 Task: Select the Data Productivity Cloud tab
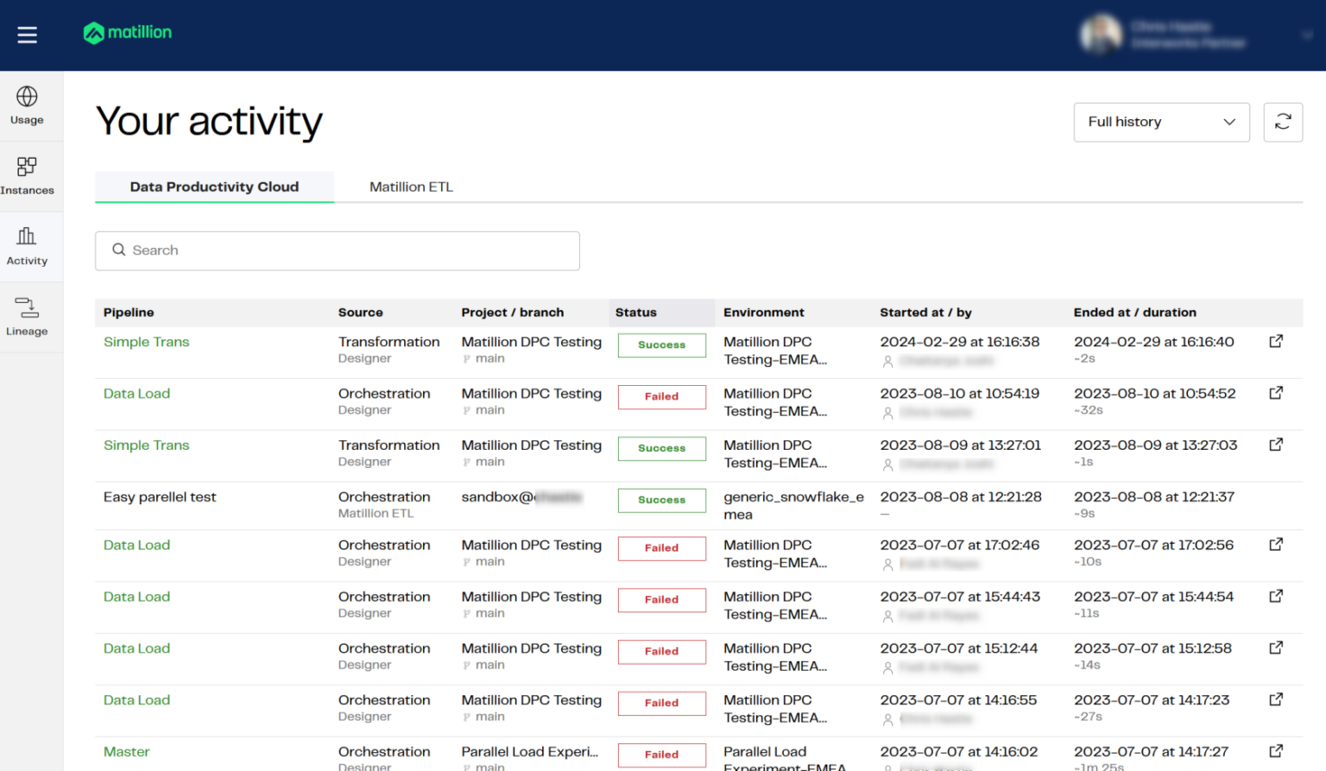(214, 186)
